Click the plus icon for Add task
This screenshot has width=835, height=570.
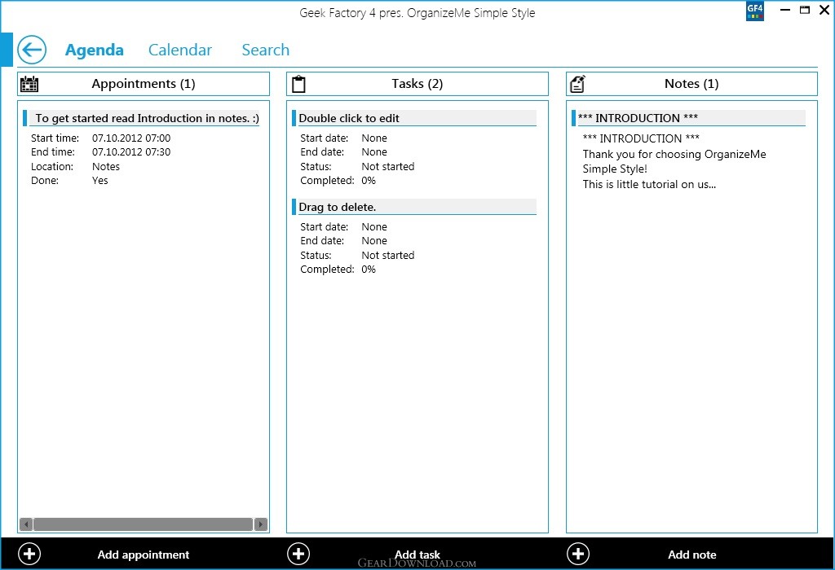[x=298, y=554]
